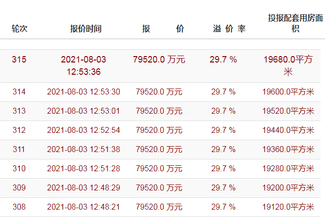Click the premium rate in round 309
The width and height of the screenshot is (325, 217).
point(223,187)
